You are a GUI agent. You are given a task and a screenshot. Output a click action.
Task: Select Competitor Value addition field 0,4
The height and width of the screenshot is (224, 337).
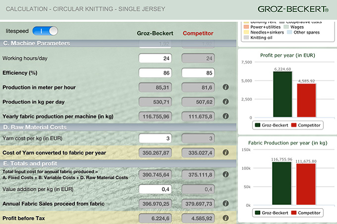(x=198, y=189)
